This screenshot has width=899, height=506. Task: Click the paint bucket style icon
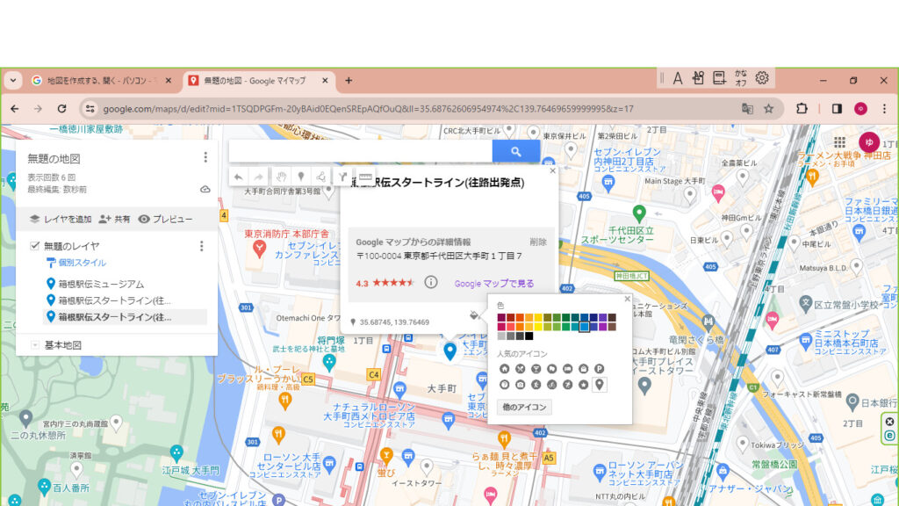pos(473,315)
